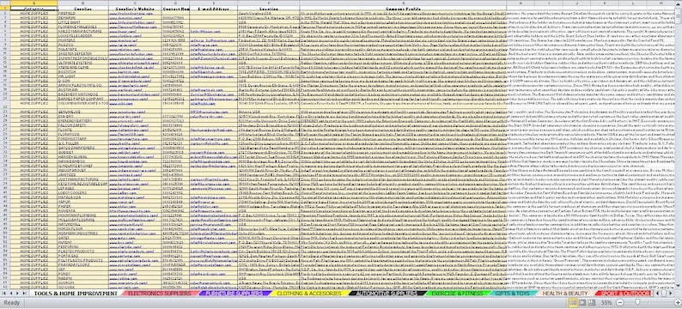Select column C header
Screen dimensions: 682x309
pyautogui.click(x=135, y=3)
